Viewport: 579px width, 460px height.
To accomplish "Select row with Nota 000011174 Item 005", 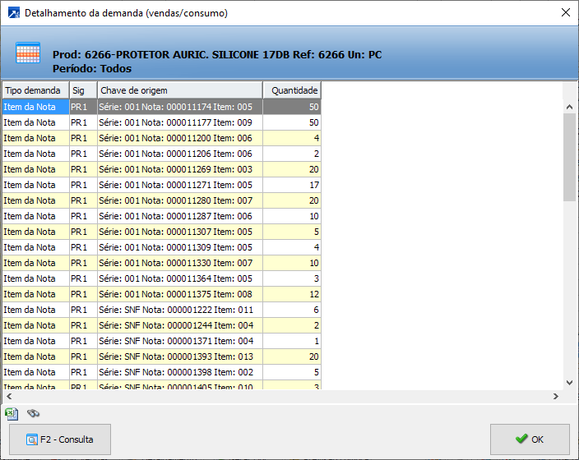I will coord(162,107).
